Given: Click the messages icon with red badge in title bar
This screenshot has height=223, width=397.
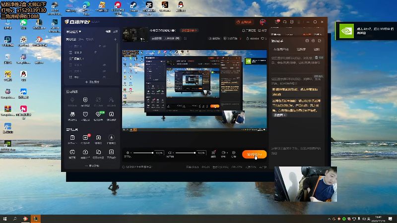Looking at the screenshot, I should click(277, 22).
